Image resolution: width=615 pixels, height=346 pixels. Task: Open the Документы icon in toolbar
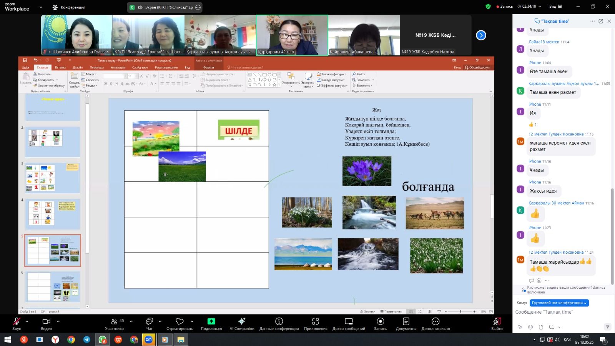pos(406,323)
